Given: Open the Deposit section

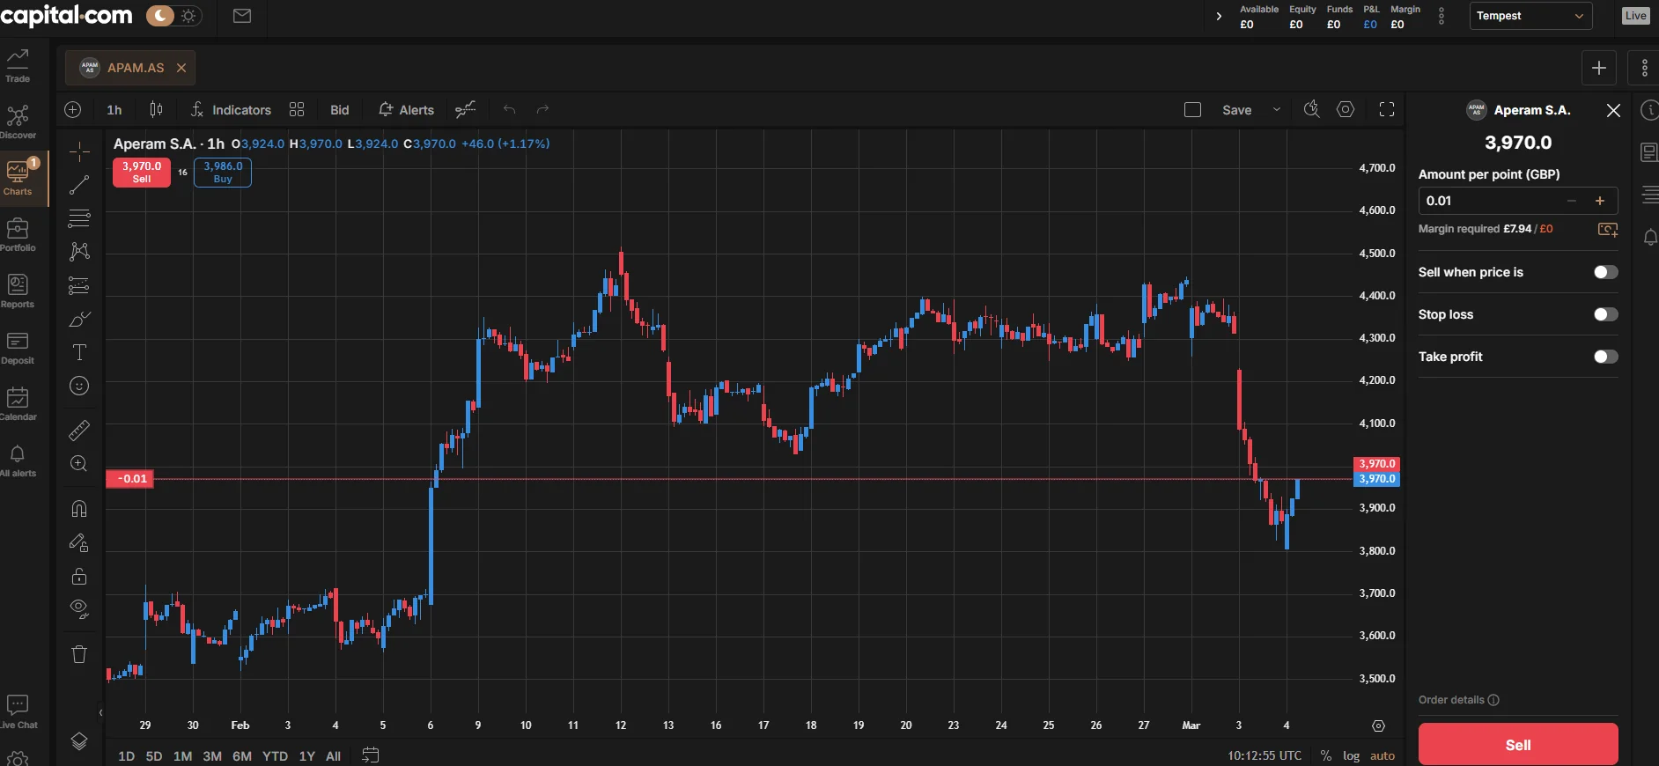Looking at the screenshot, I should pyautogui.click(x=18, y=347).
